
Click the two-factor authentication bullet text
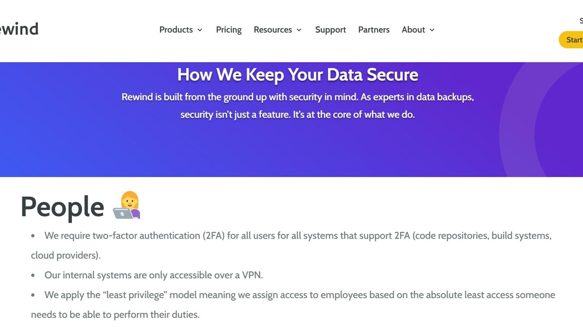297,236
